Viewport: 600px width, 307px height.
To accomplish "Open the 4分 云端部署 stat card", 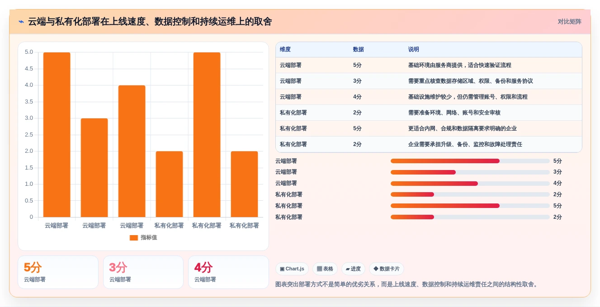I will pyautogui.click(x=228, y=272).
